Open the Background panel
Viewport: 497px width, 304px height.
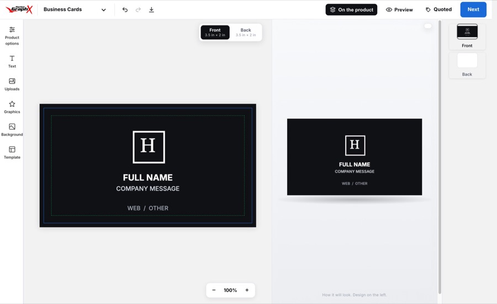12,130
